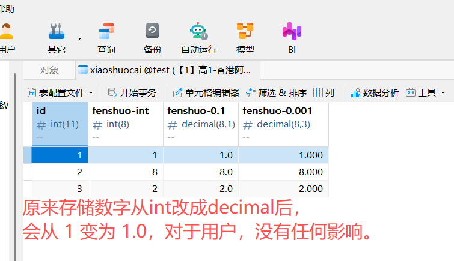Click the cell with value 1.000
The width and height of the screenshot is (454, 261).
pyautogui.click(x=283, y=155)
